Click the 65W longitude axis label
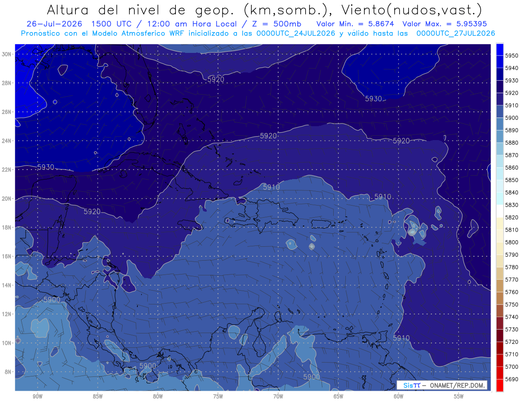The image size is (520, 402). 338,396
